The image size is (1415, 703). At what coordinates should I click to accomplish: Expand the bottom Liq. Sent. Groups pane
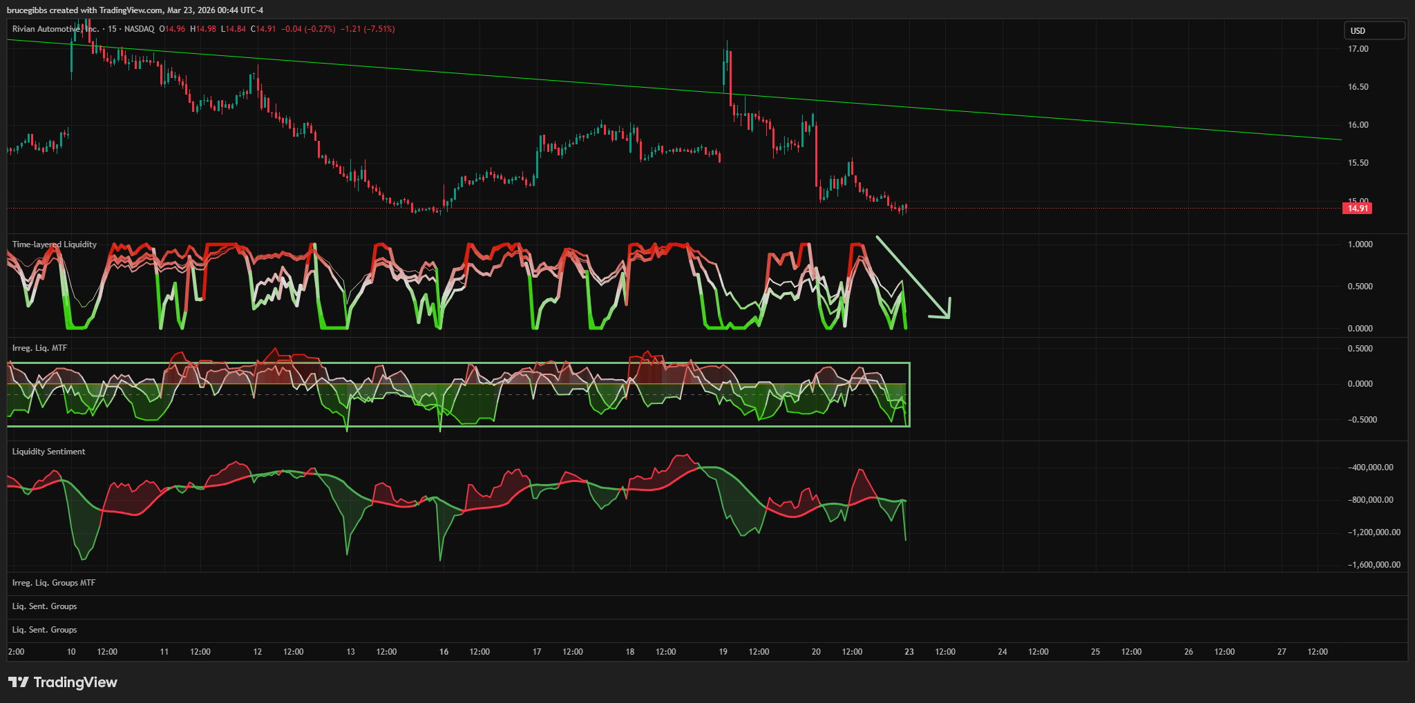tap(44, 630)
